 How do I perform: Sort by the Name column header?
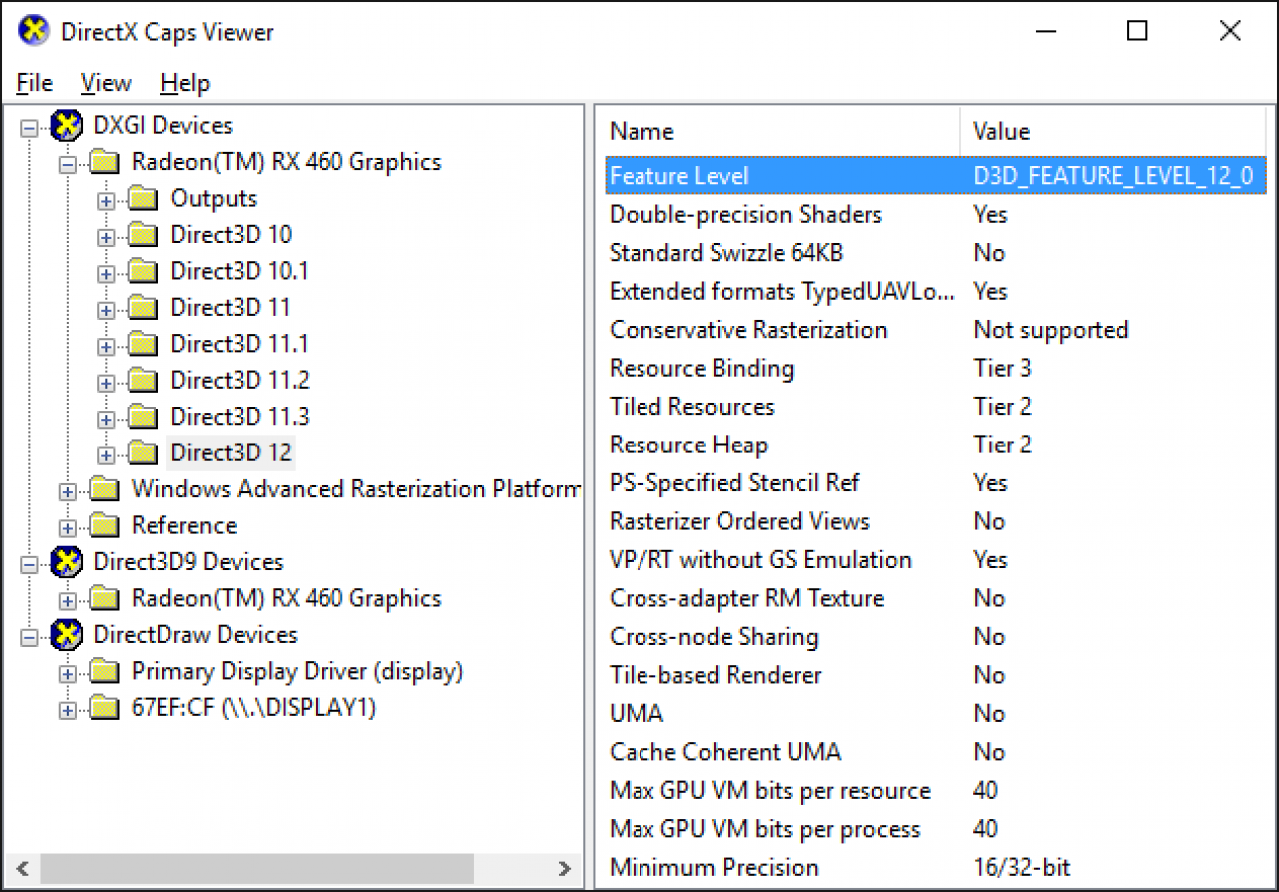tap(782, 131)
